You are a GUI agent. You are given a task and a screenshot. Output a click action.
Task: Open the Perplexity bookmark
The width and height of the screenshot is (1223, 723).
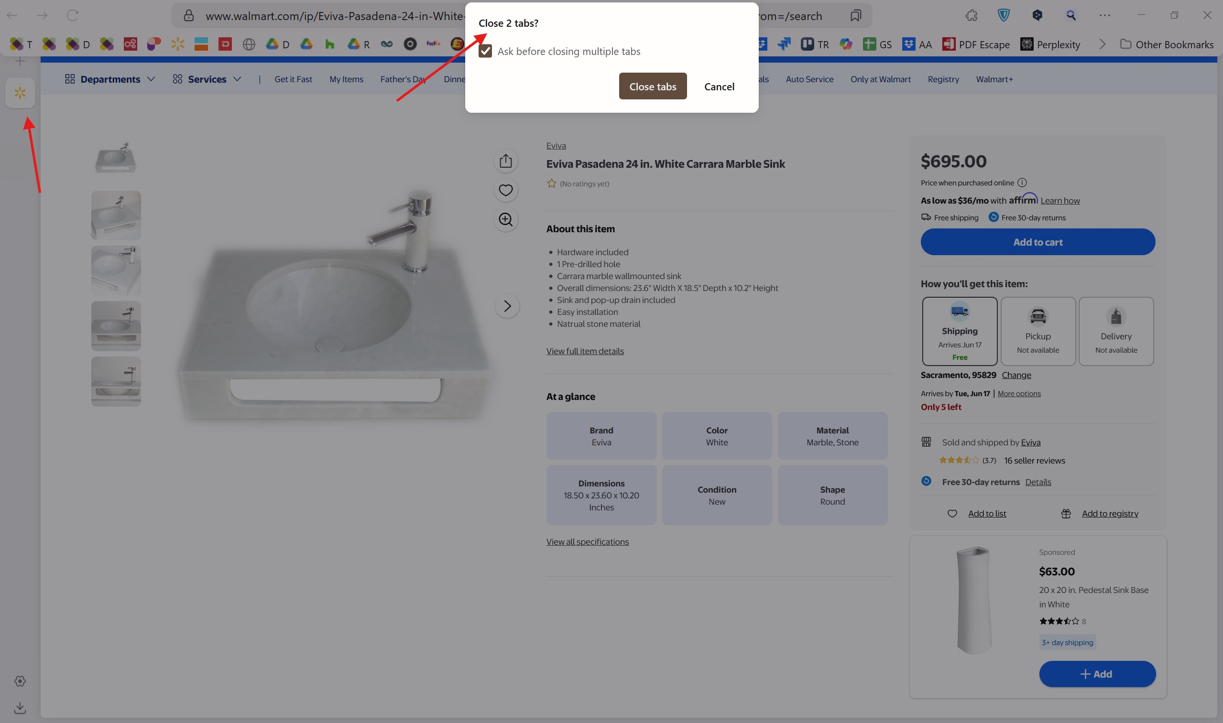(x=1050, y=44)
